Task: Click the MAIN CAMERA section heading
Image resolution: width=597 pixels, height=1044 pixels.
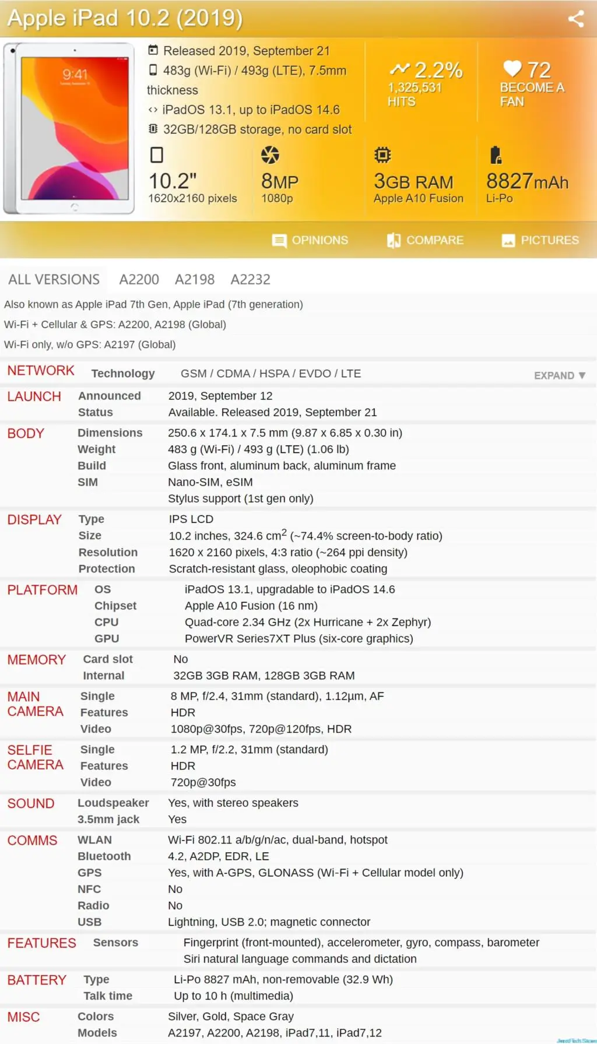Action: point(35,704)
